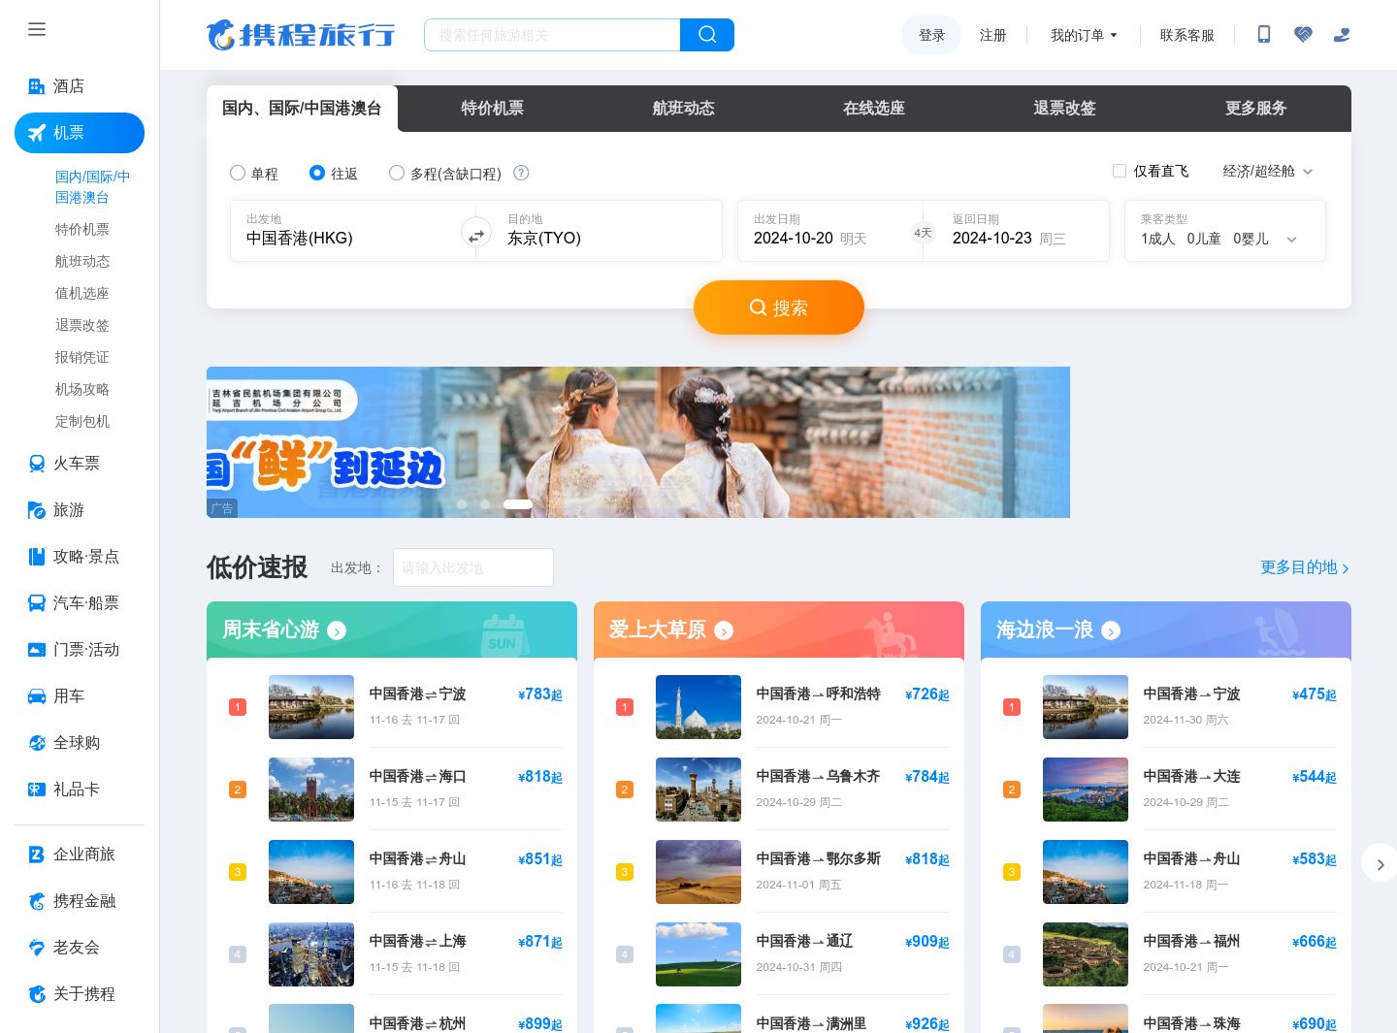
Task: Select the 机票 airplane icon in the sidebar
Action: pos(37,133)
